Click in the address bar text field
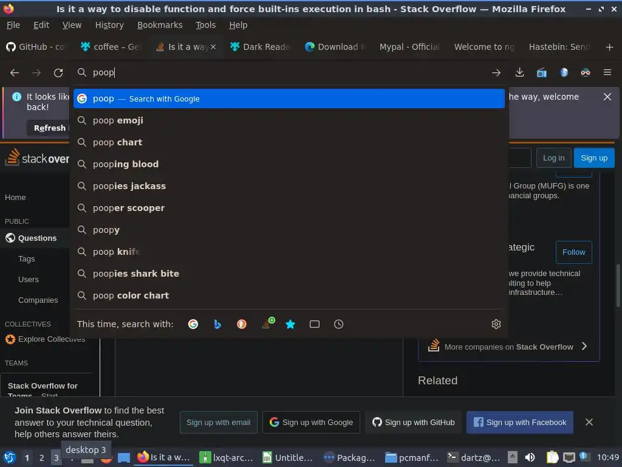 pos(290,72)
